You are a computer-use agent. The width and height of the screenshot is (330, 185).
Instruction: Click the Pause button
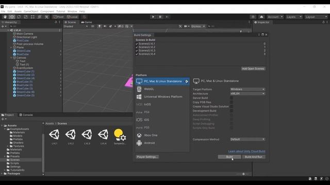[x=160, y=17]
